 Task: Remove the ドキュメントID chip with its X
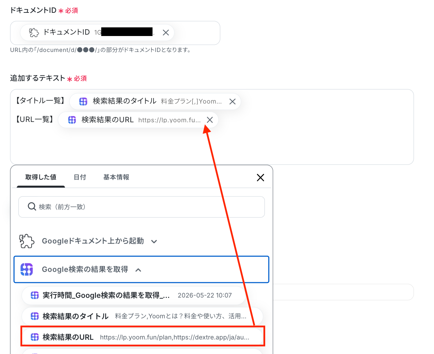coord(166,33)
